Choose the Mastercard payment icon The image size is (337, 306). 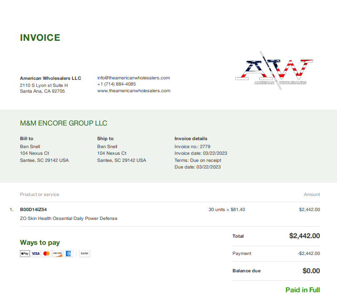46,254
